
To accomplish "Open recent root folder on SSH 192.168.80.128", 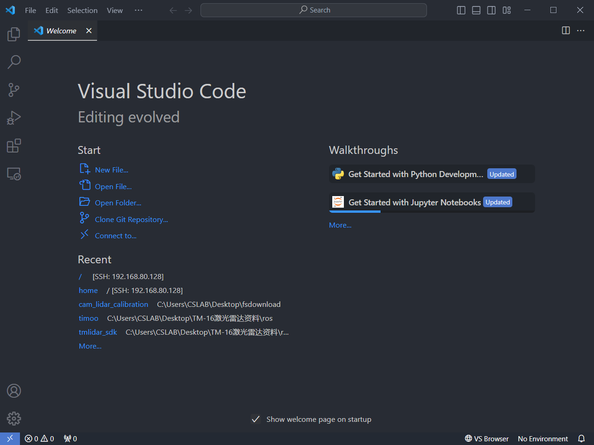I will point(80,277).
